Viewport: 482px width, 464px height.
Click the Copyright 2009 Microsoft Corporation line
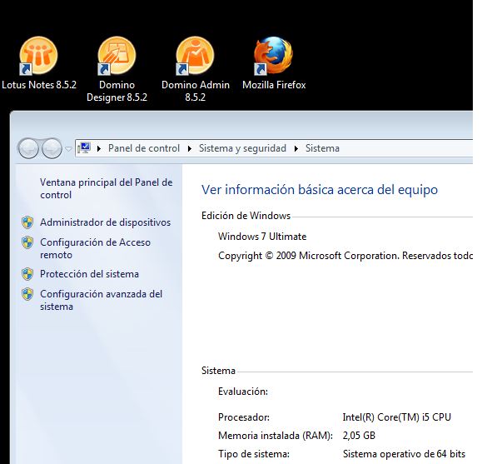[x=345, y=256]
